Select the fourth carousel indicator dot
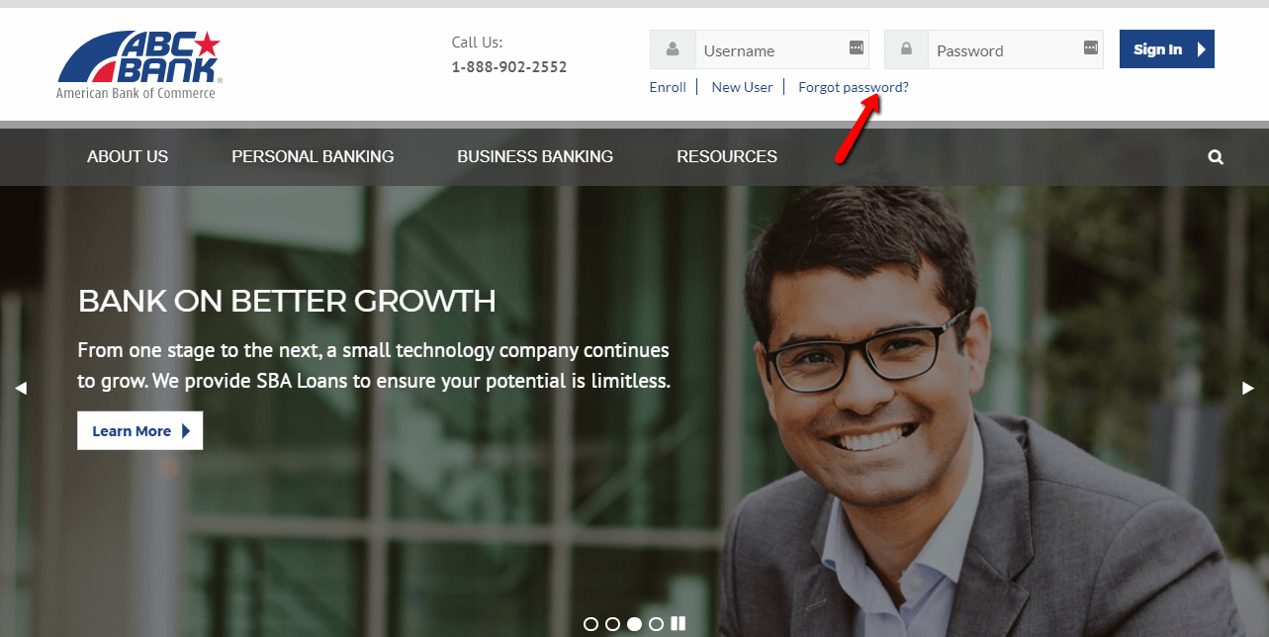This screenshot has width=1269, height=637. (x=656, y=623)
